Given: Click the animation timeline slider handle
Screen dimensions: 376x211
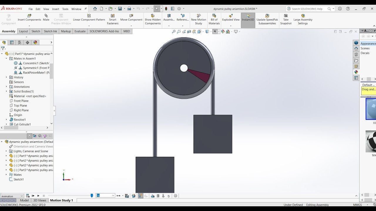Looking at the screenshot, I should tap(92, 195).
